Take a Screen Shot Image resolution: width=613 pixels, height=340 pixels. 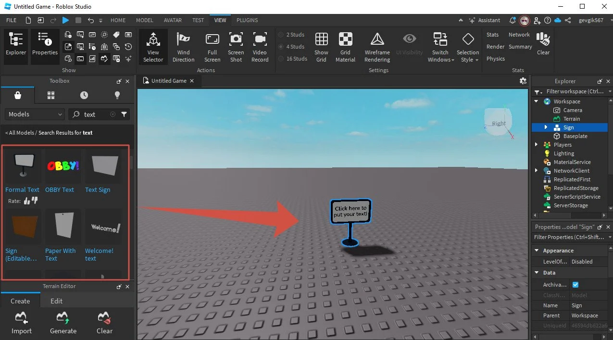tap(236, 47)
